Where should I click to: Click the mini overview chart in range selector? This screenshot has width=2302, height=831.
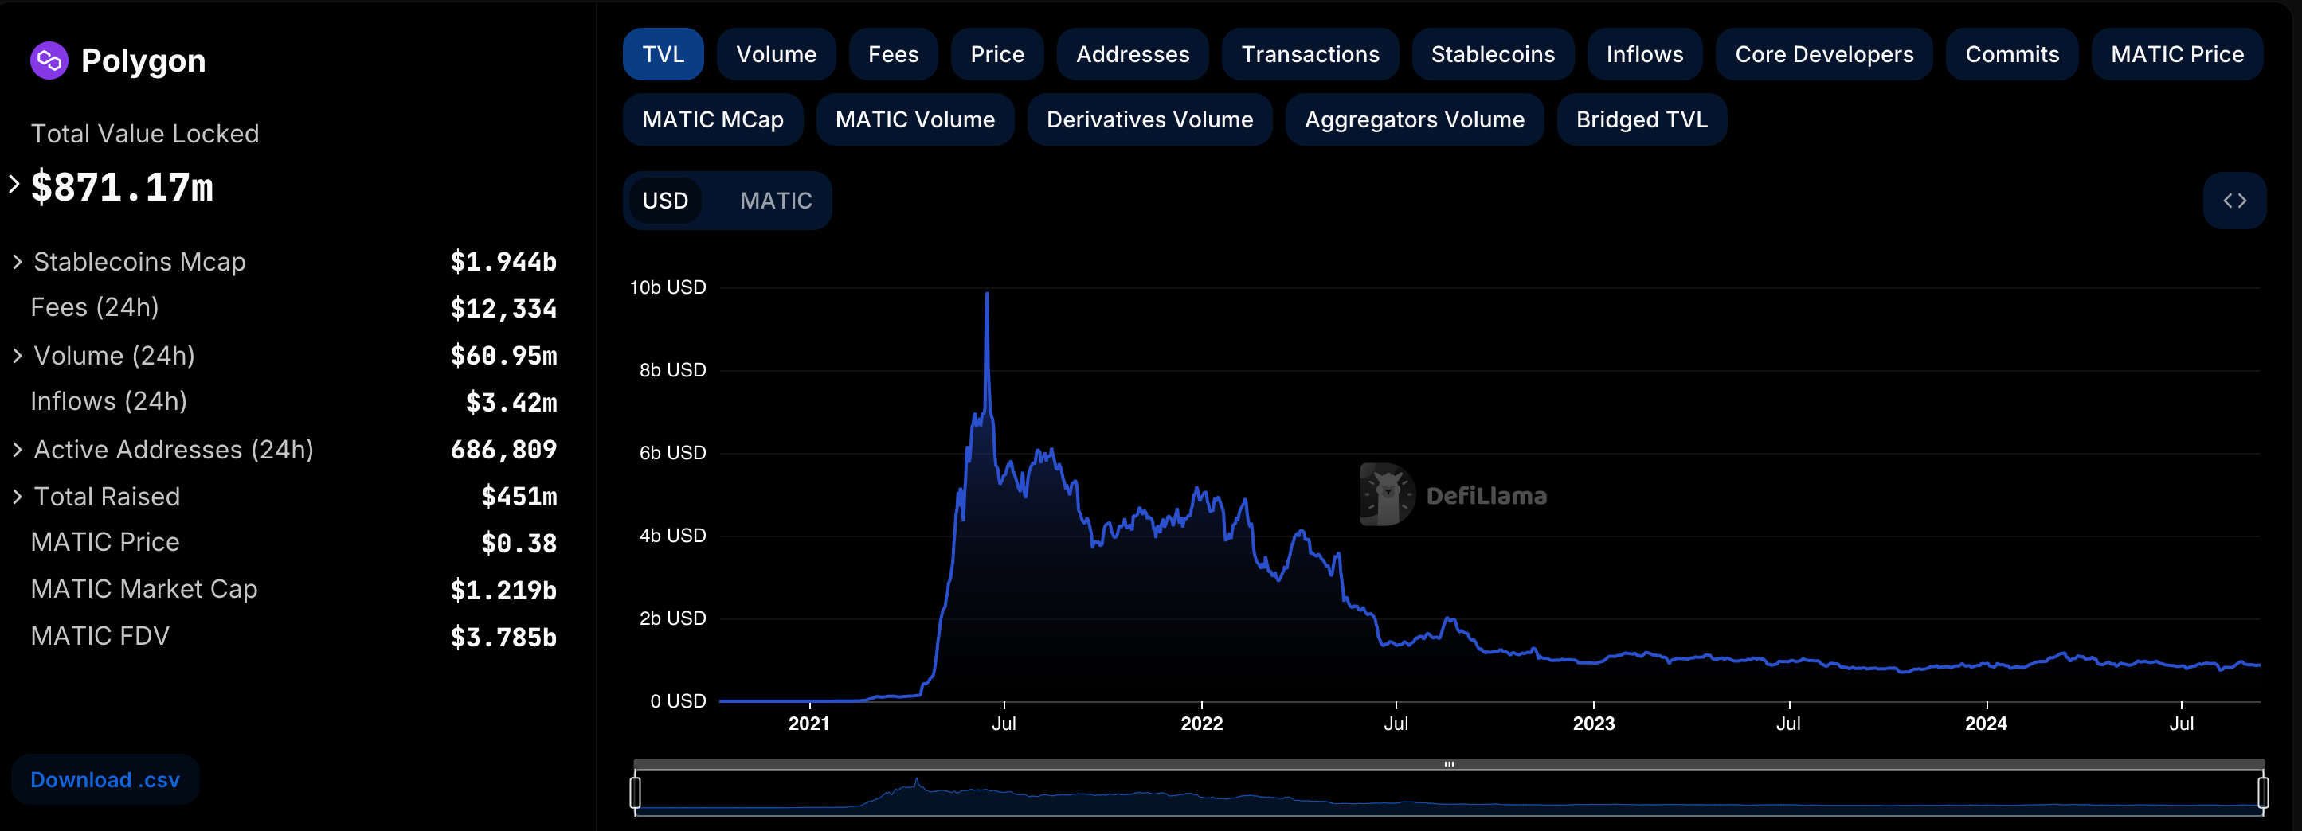1449,793
